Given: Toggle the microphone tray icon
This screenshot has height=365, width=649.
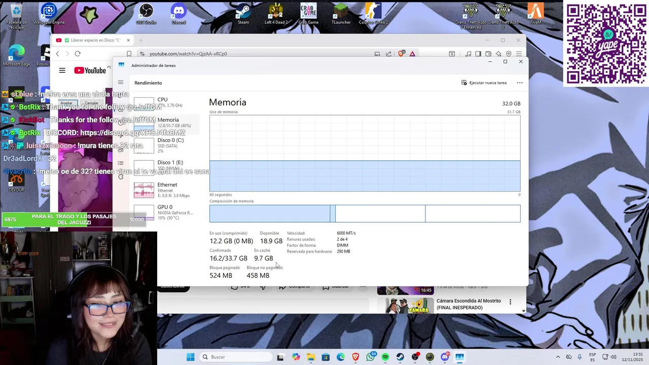Looking at the screenshot, I should click(x=580, y=357).
